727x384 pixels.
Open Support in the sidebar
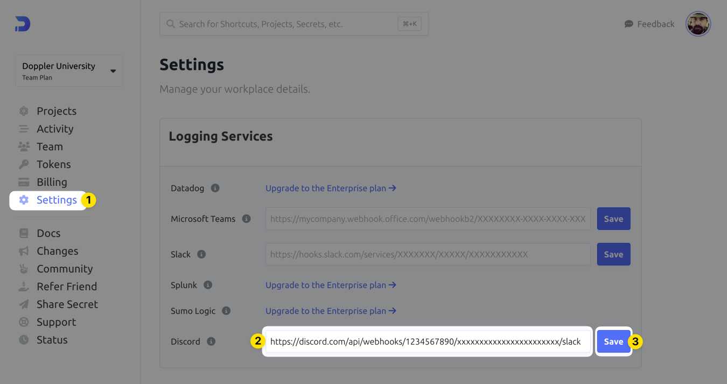[56, 322]
